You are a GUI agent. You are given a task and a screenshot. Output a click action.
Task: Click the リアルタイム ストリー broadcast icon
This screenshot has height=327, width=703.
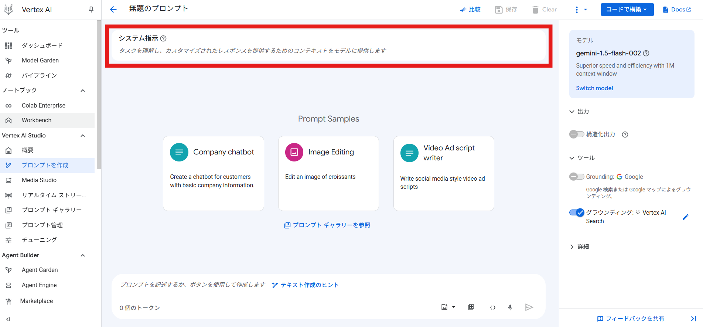(8, 195)
